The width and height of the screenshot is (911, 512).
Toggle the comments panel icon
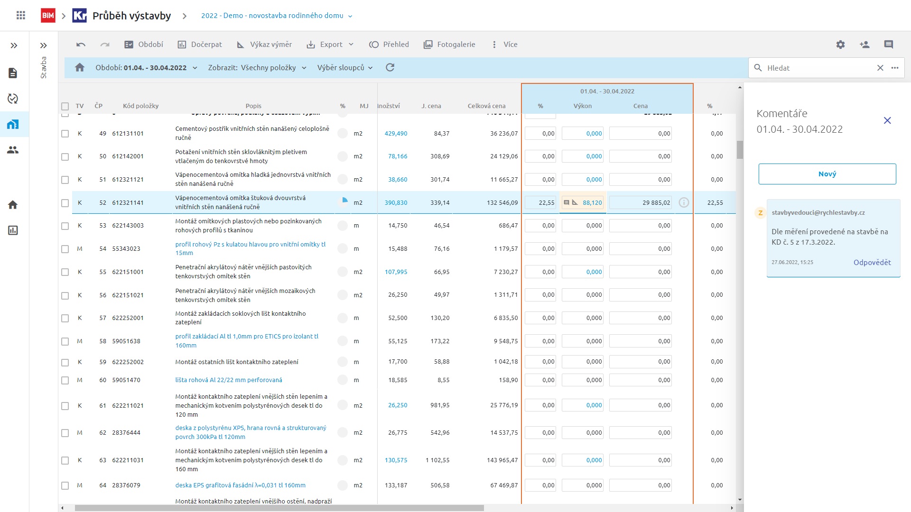[x=888, y=45]
